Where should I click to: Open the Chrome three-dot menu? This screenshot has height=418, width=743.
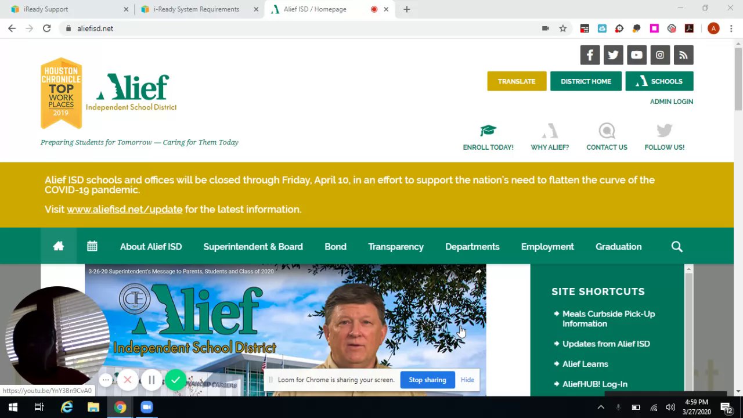coord(731,28)
